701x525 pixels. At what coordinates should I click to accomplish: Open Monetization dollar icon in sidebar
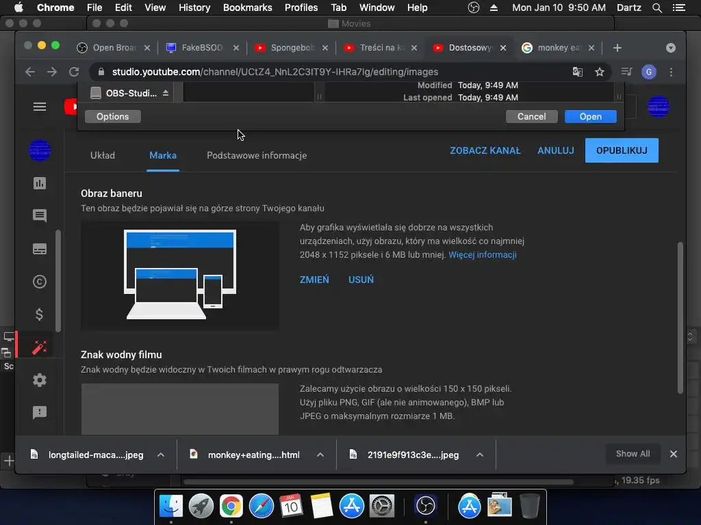[x=39, y=314]
